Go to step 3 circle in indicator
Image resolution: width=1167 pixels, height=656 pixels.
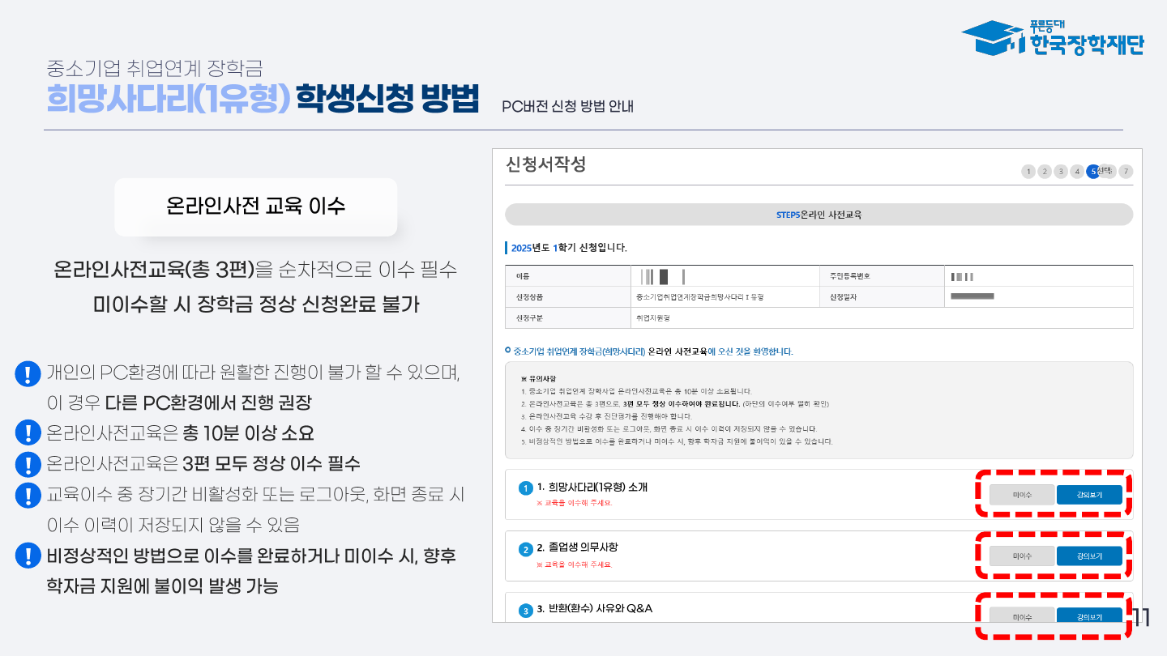point(1061,172)
